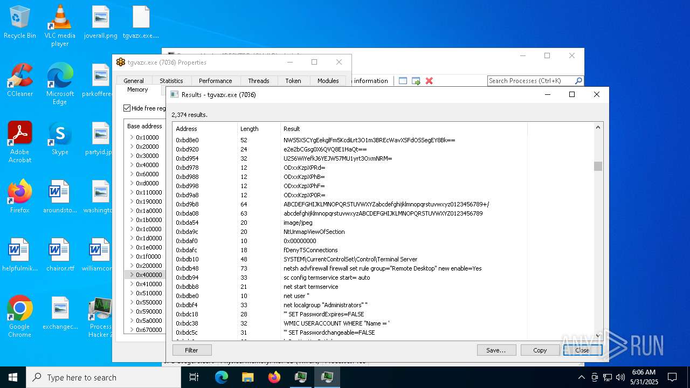Open File Explorer from taskbar
This screenshot has height=388, width=690.
247,377
